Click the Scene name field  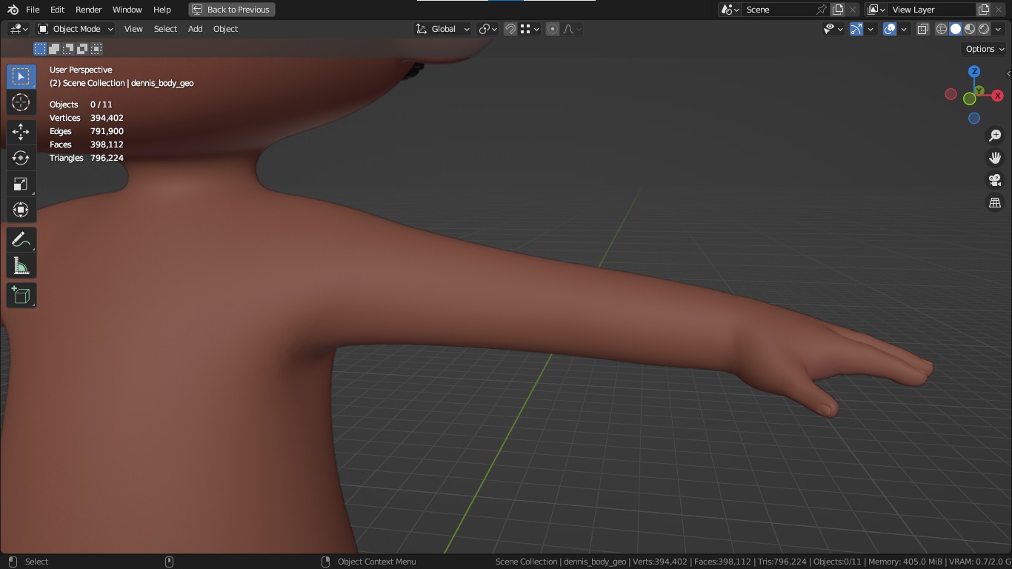tap(778, 10)
